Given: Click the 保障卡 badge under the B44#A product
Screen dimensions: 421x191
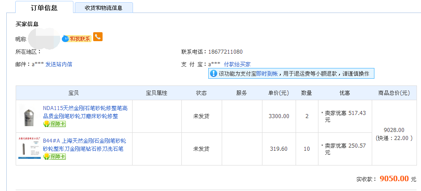Looking at the screenshot, I should (x=55, y=157).
